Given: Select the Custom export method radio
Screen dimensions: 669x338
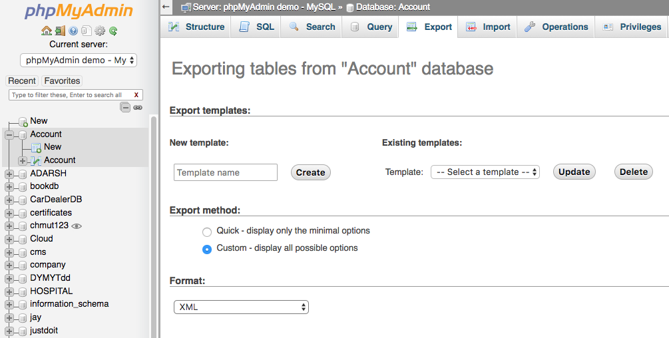Looking at the screenshot, I should tap(207, 250).
